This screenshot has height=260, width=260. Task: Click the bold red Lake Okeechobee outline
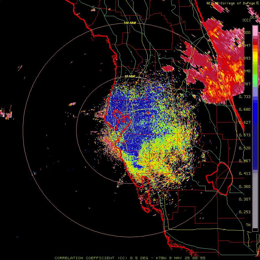(219, 179)
